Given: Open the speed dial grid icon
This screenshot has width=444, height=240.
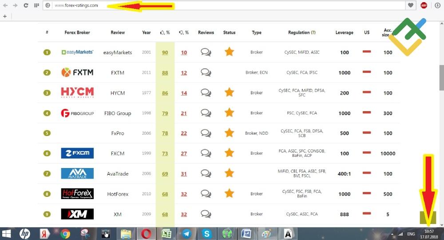Looking at the screenshot, I should click(36, 5).
